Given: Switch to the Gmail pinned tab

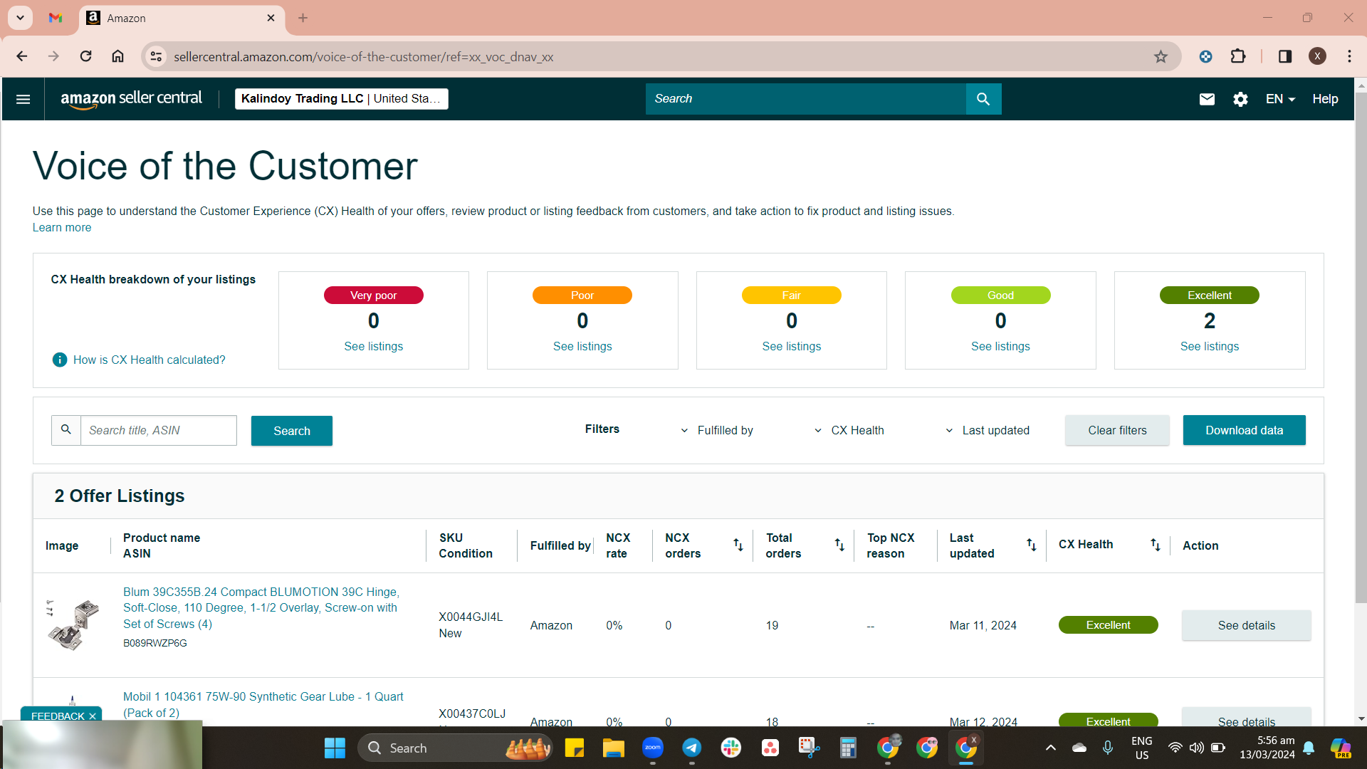Looking at the screenshot, I should [x=56, y=18].
